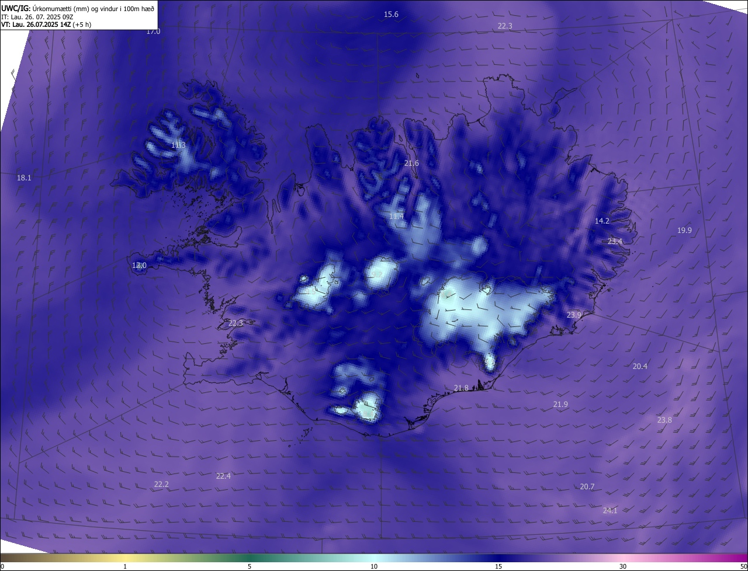Click the 22.4 value southwest of Iceland
Viewport: 748px width, 571px height.
tap(223, 476)
